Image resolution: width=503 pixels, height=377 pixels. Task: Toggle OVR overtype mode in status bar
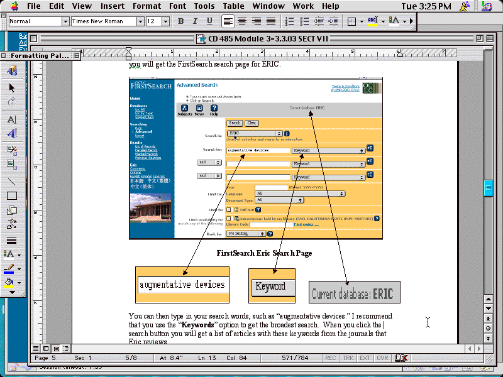coord(382,358)
